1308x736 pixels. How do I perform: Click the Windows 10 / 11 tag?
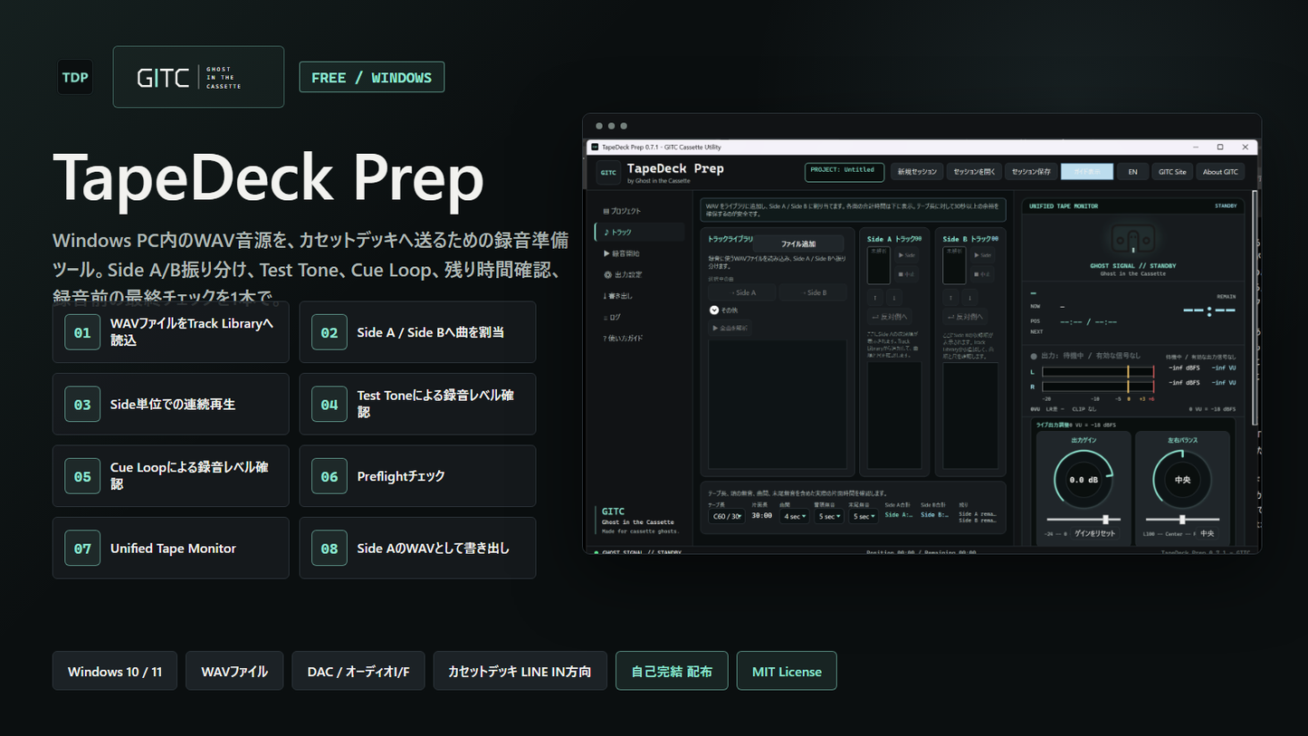[x=115, y=671]
